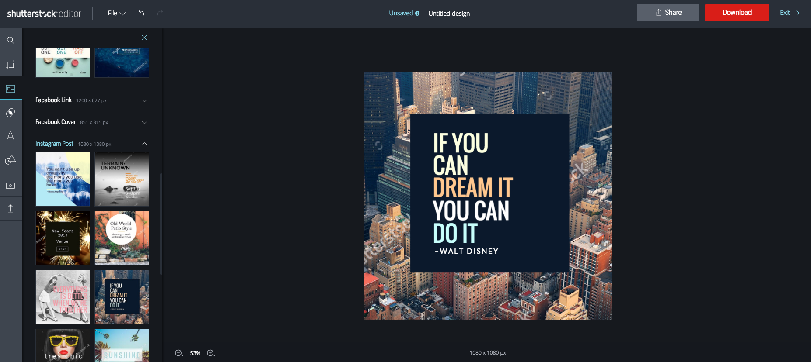Expand the Facebook Cover section

[144, 122]
